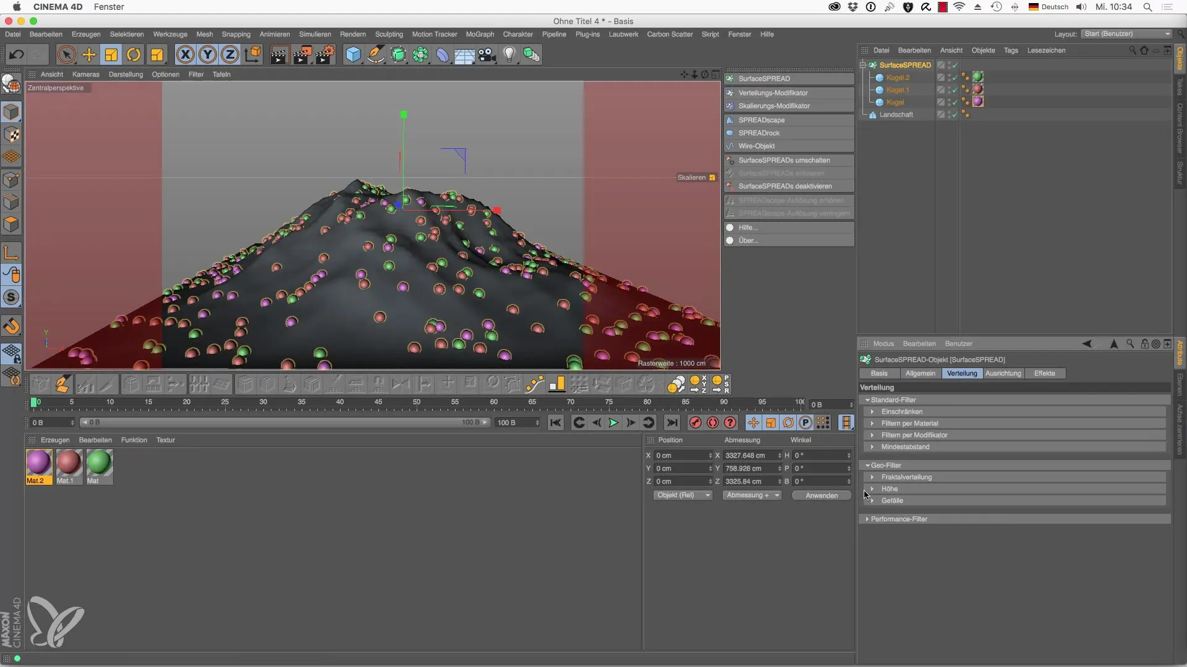This screenshot has width=1187, height=667.
Task: Click the Verteilungs-Modifikator button
Action: [x=789, y=93]
